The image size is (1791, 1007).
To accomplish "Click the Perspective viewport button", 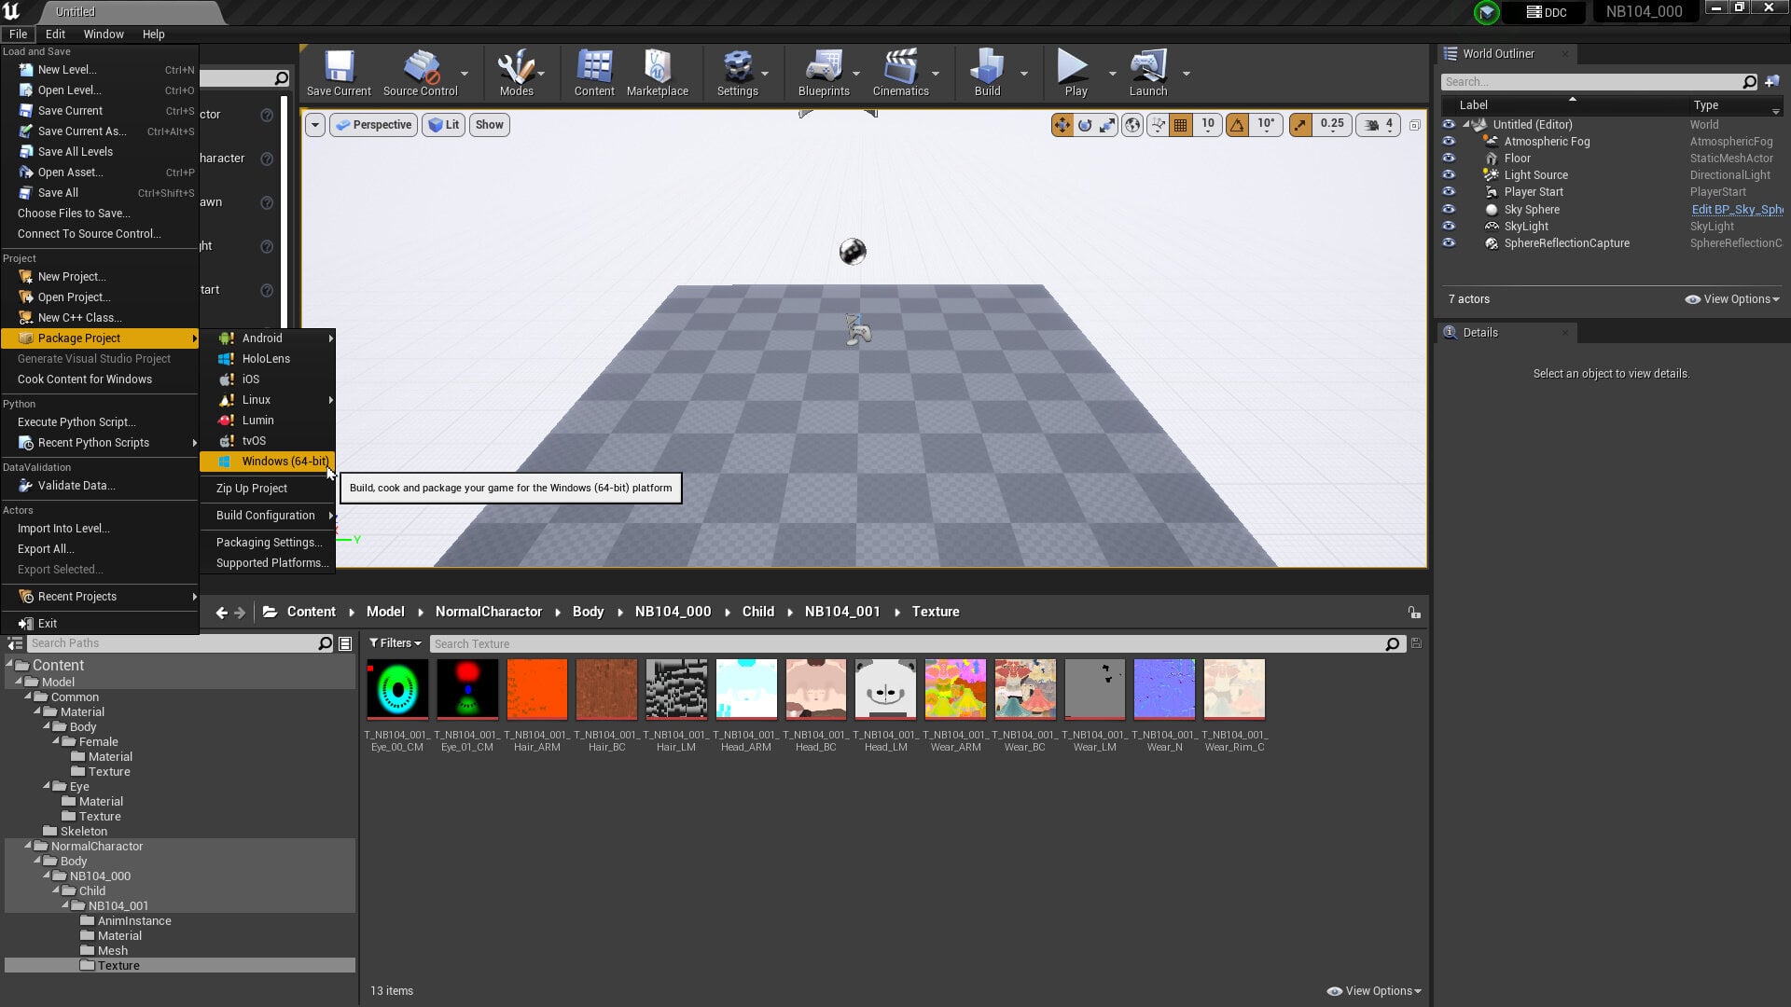I will coord(373,125).
